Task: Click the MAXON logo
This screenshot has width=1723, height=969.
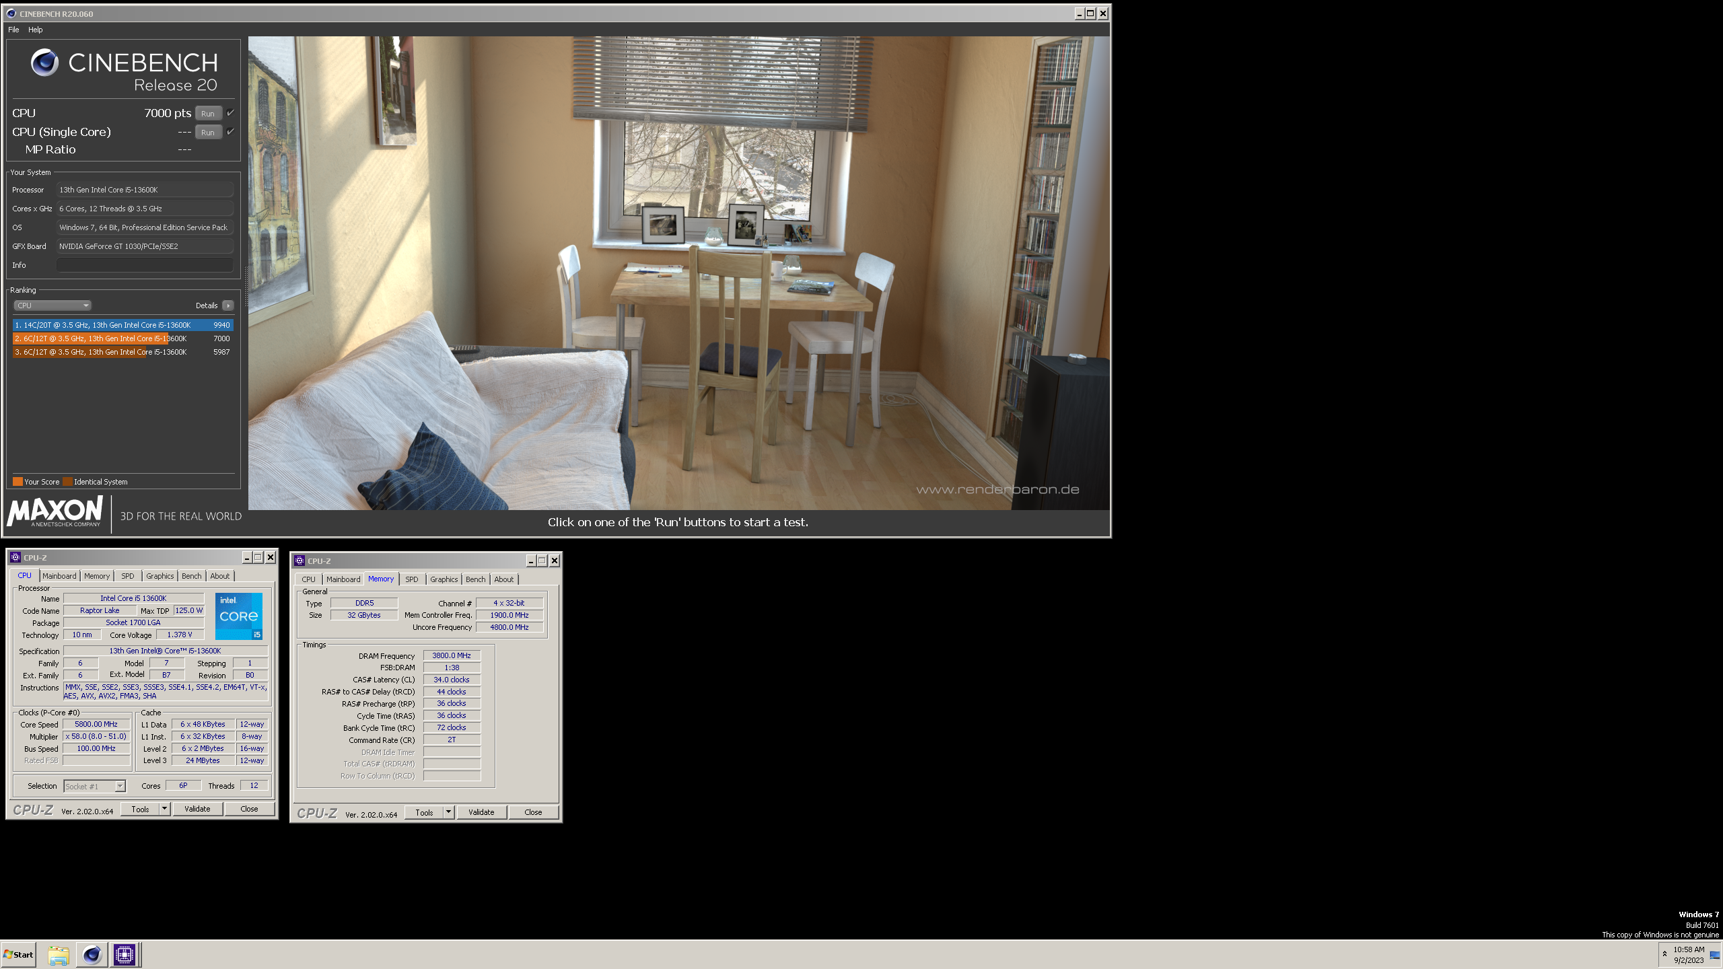Action: pos(55,511)
